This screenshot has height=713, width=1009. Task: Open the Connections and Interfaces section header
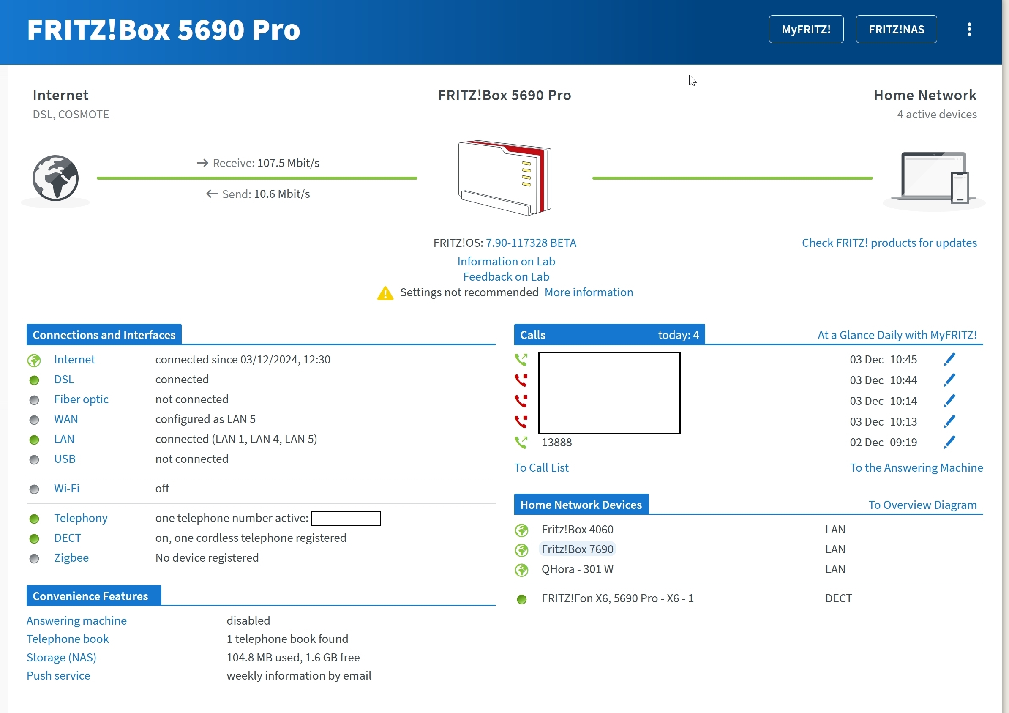pos(104,335)
